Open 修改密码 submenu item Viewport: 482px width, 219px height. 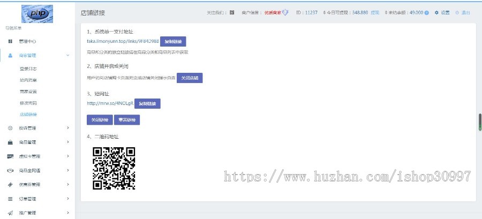pyautogui.click(x=28, y=103)
